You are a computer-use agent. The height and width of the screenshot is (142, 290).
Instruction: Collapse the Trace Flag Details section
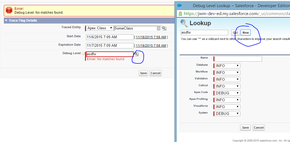point(6,21)
